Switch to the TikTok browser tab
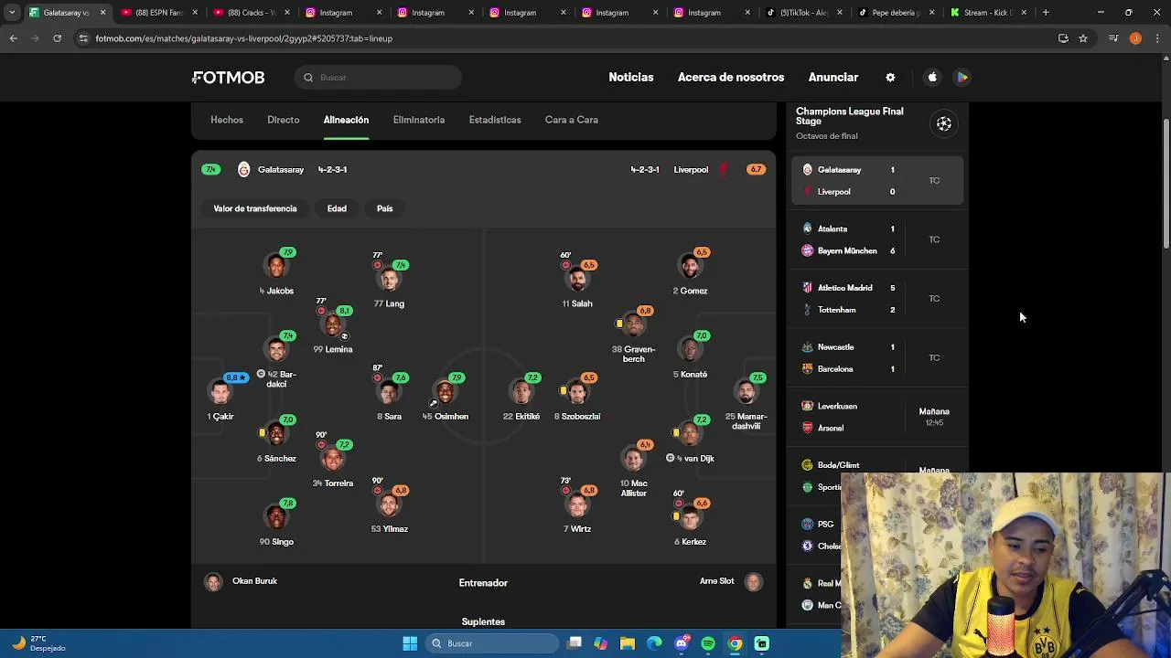The height and width of the screenshot is (658, 1171). click(x=804, y=13)
